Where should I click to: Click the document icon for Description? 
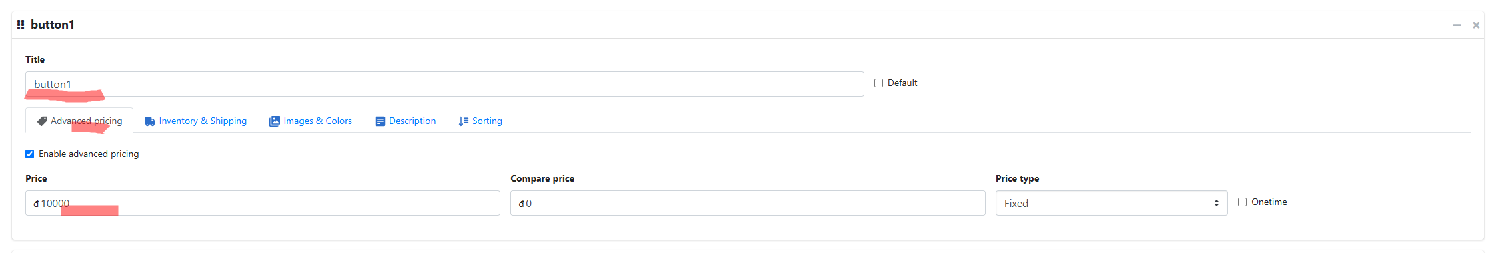point(380,121)
